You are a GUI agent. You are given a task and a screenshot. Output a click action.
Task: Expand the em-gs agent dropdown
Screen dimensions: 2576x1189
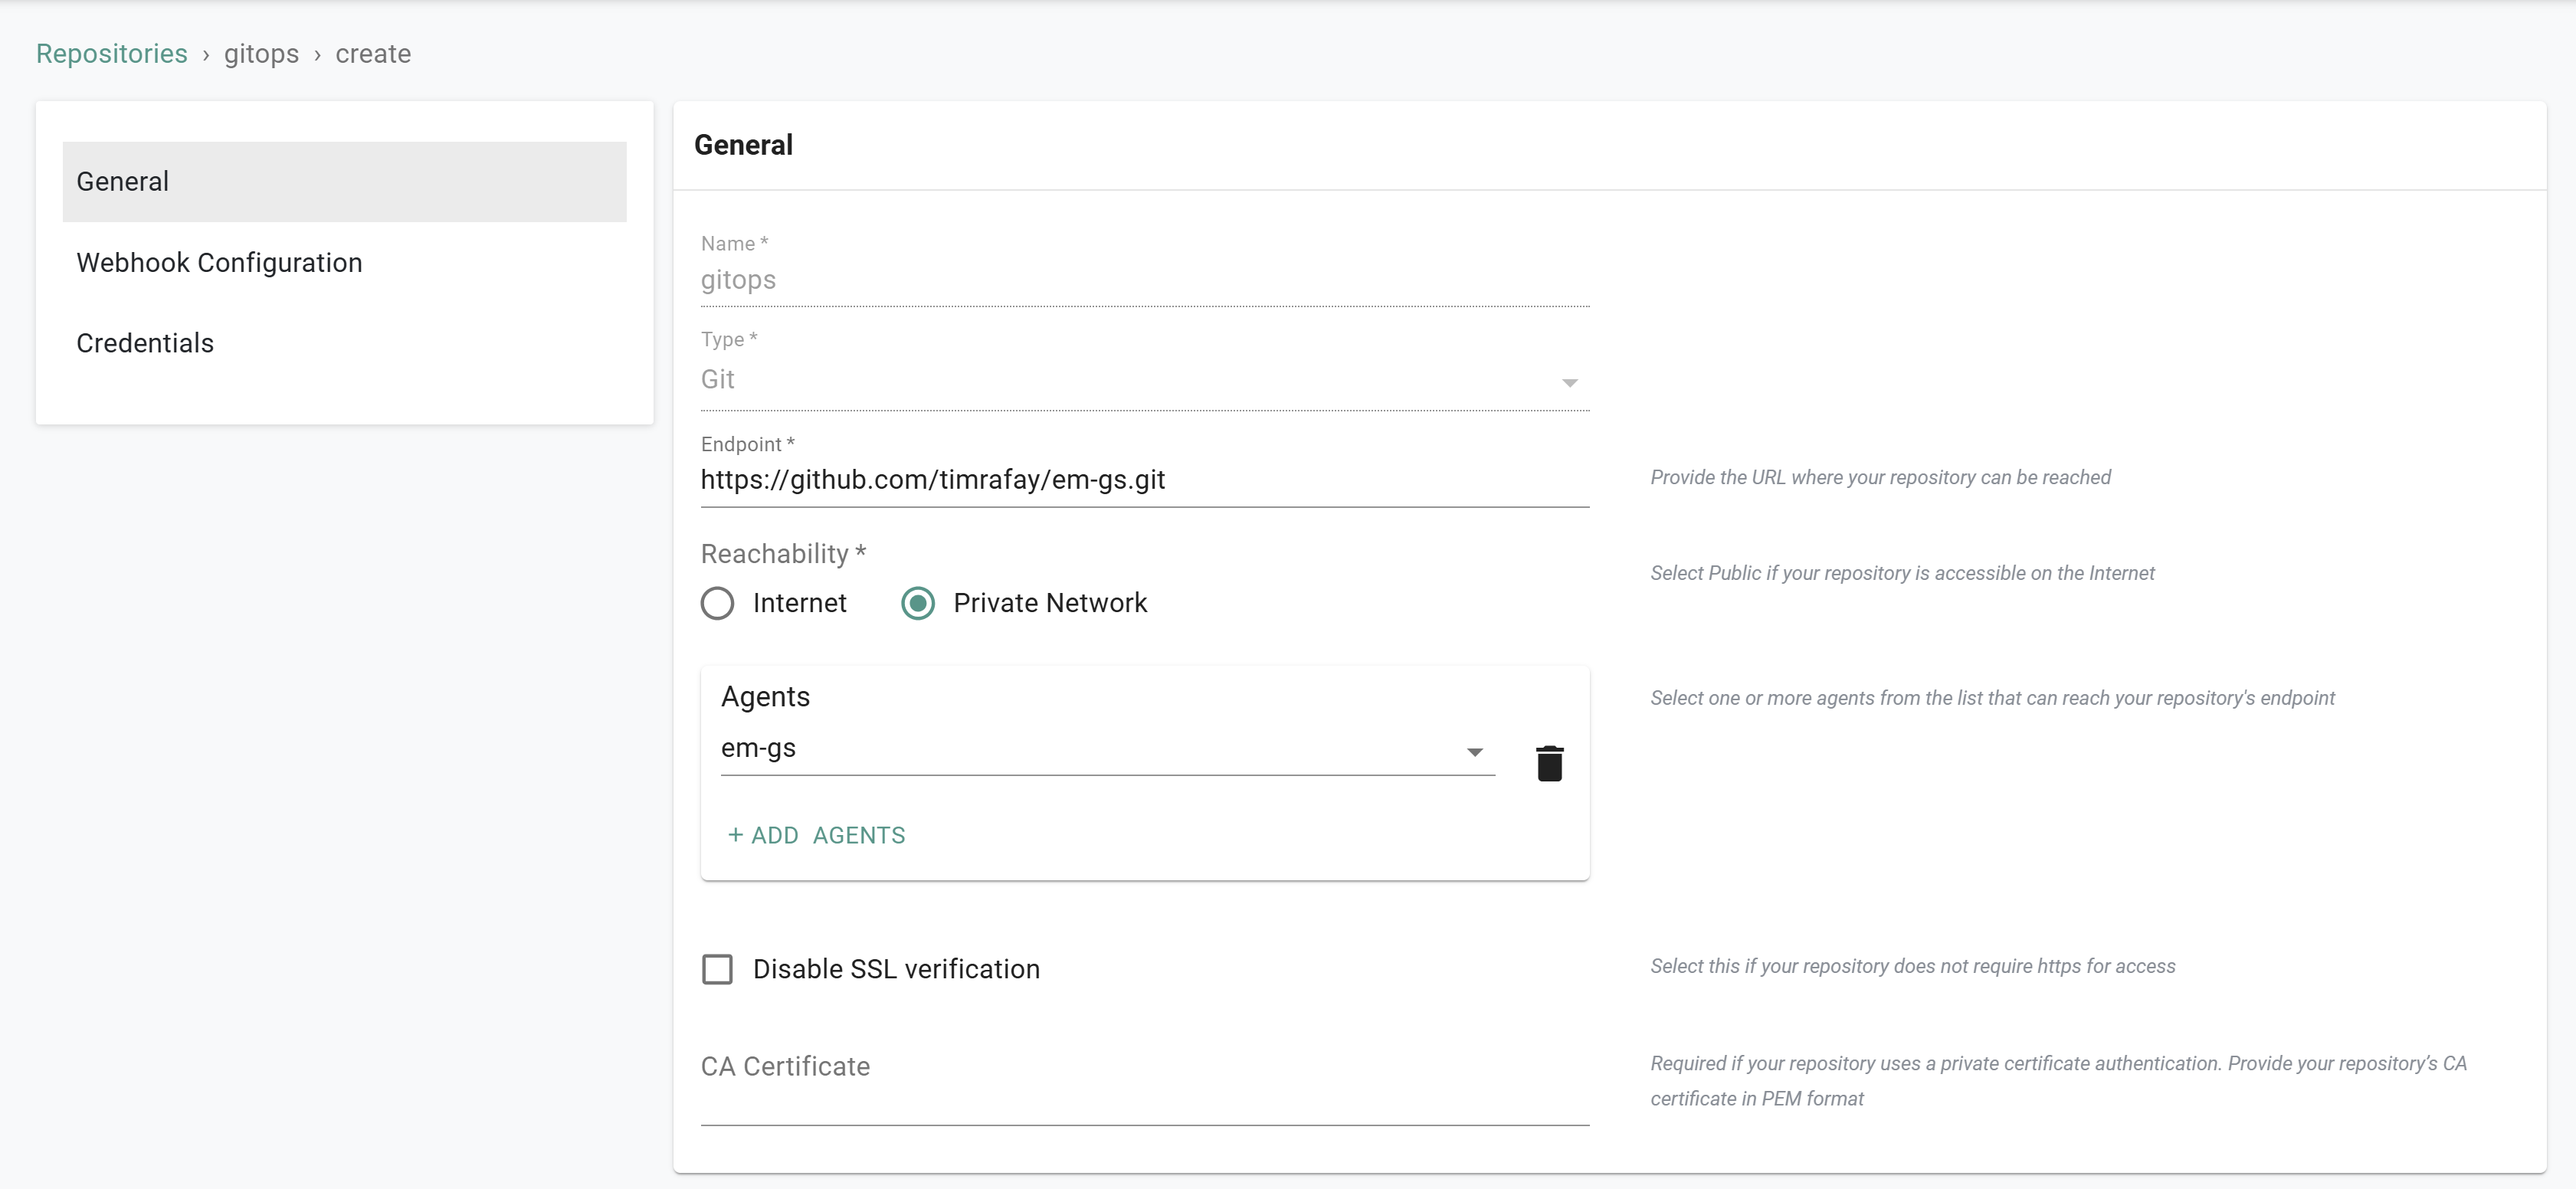click(x=1108, y=750)
